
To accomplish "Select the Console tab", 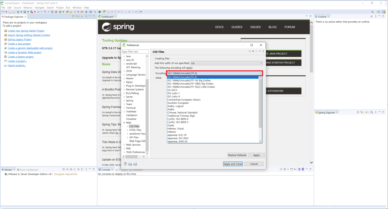I will 106,170.
